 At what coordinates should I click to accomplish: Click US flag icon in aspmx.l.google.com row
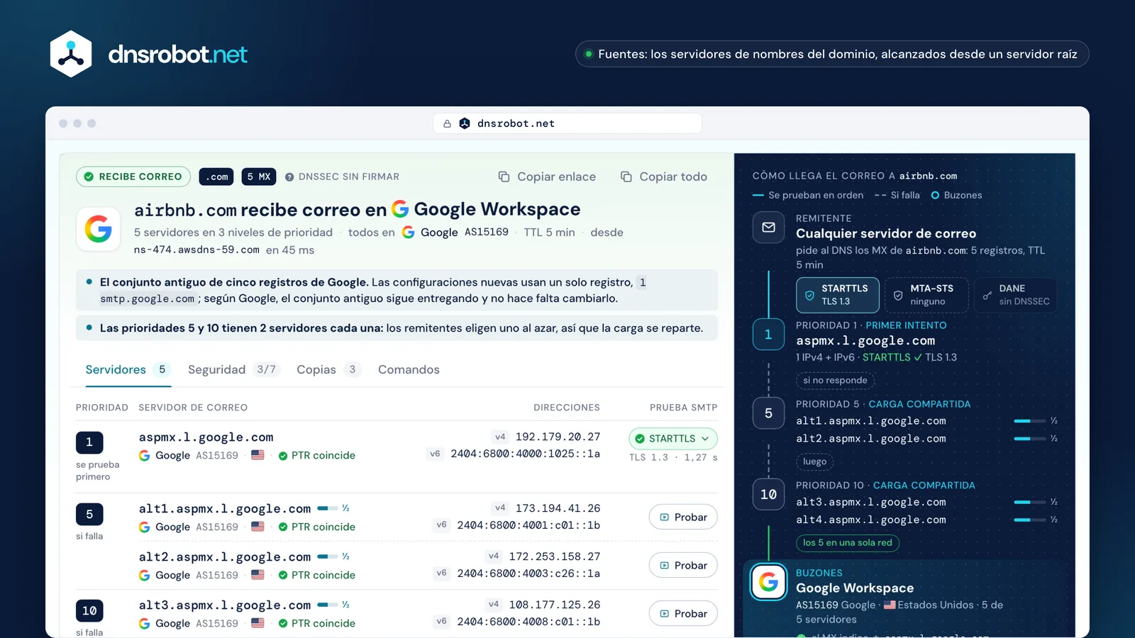[x=258, y=455]
